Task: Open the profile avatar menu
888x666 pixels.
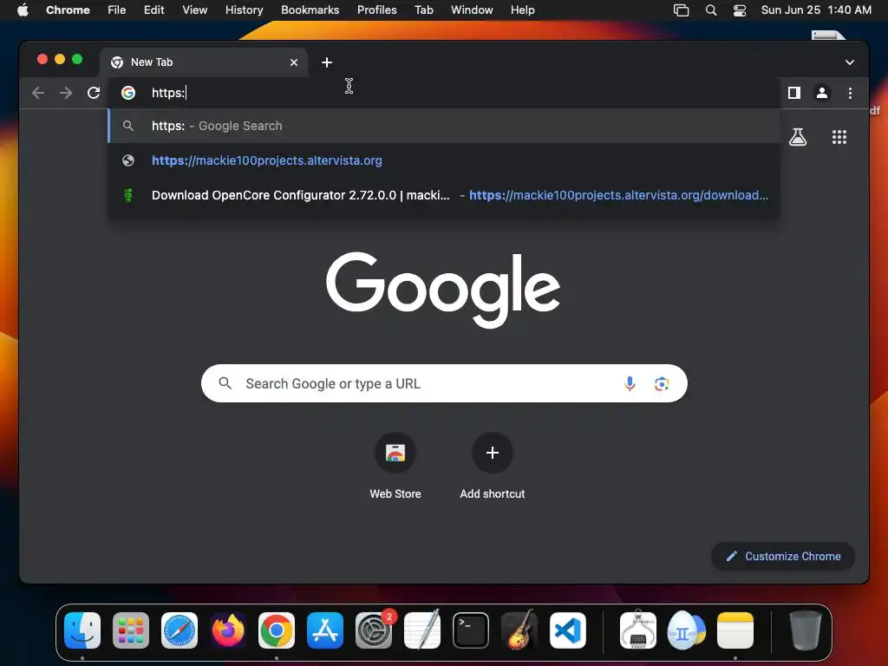Action: pos(822,93)
